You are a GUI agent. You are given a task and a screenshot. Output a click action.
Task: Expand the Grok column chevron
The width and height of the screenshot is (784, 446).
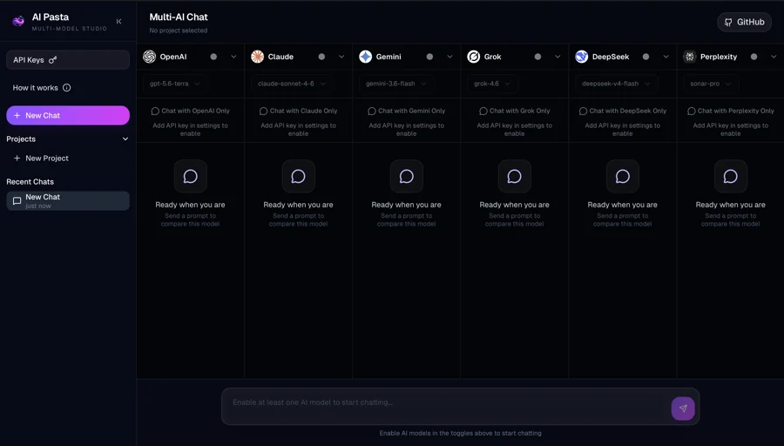(x=558, y=57)
